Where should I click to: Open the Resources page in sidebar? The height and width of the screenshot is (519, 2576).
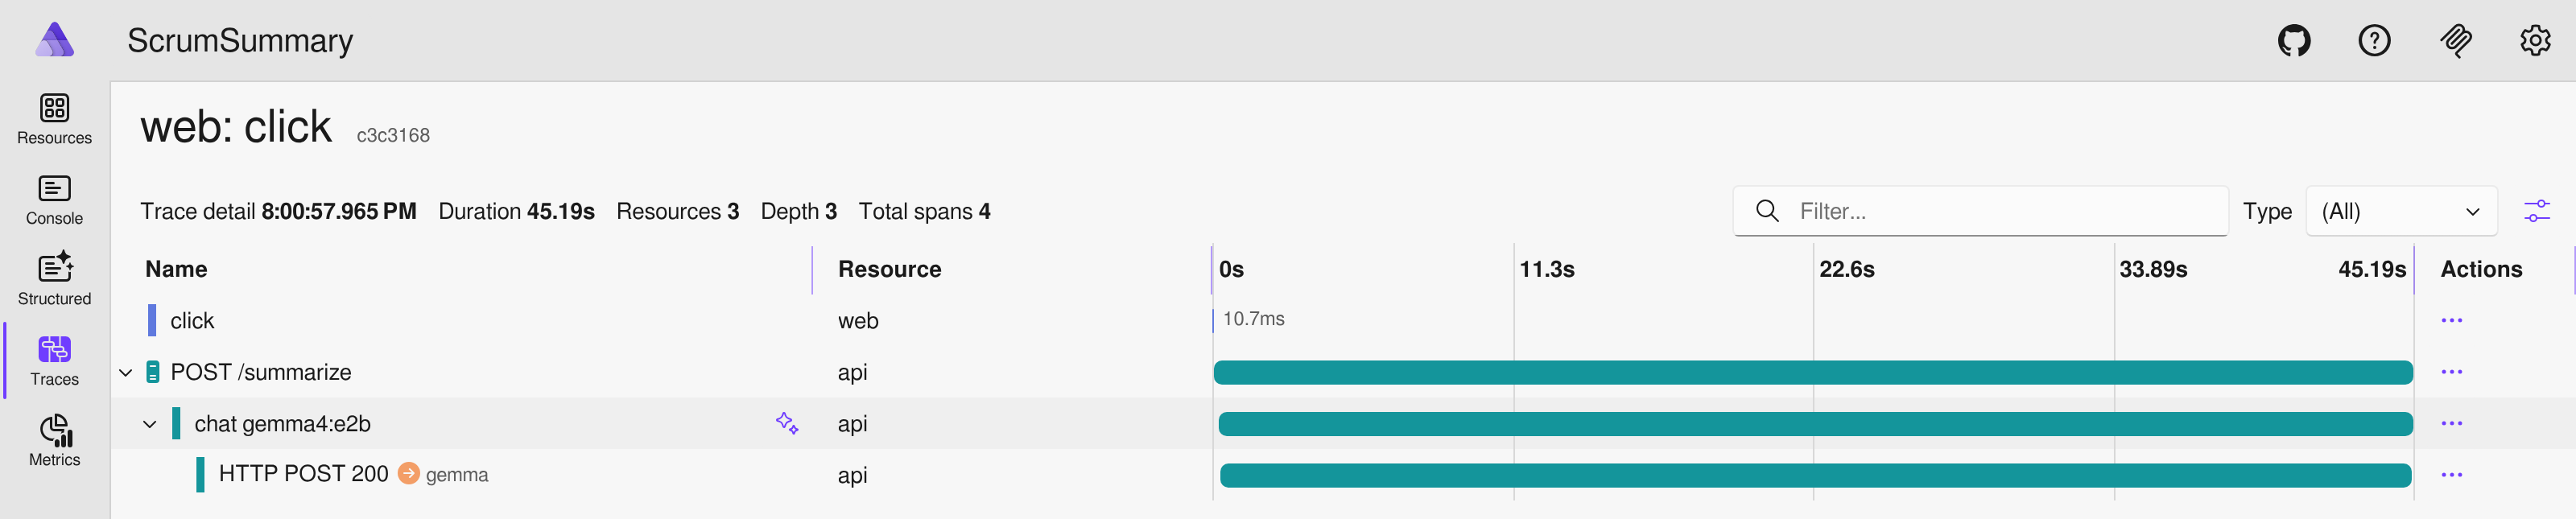[x=55, y=119]
